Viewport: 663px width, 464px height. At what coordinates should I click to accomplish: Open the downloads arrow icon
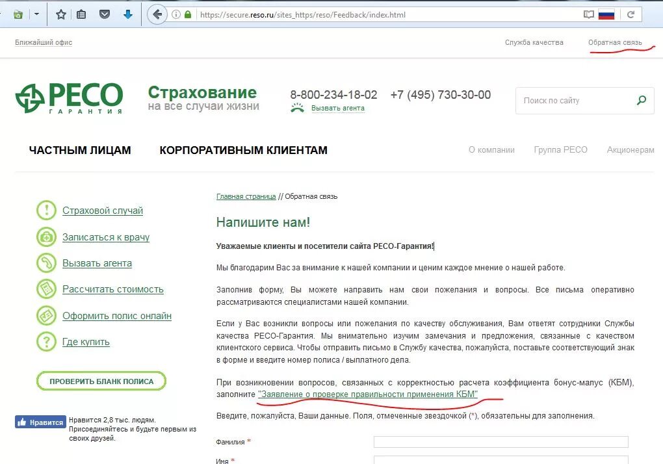127,15
